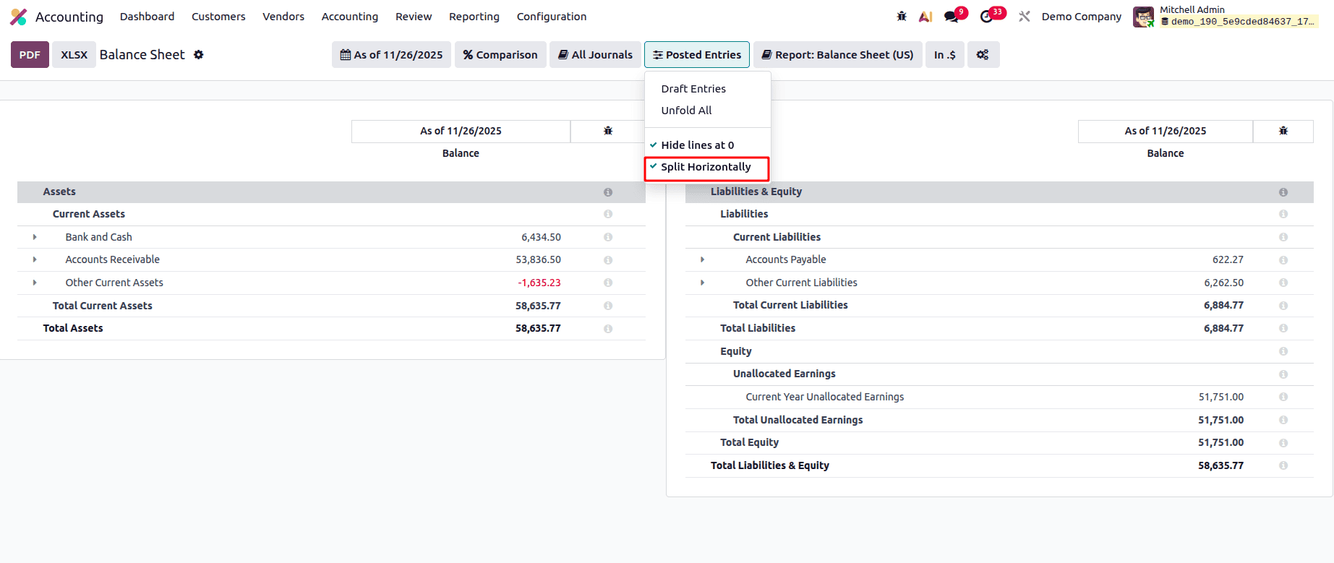1334x563 pixels.
Task: Click the Accounts Receivable balance 53,836.50
Action: 539,259
